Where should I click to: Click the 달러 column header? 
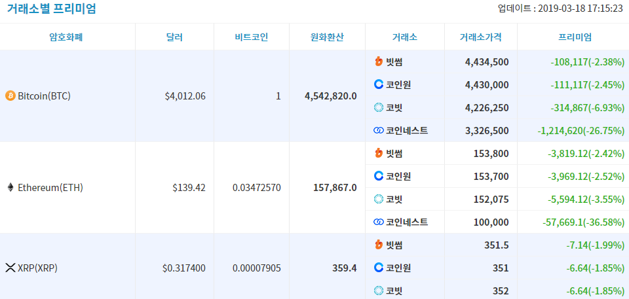(x=174, y=37)
